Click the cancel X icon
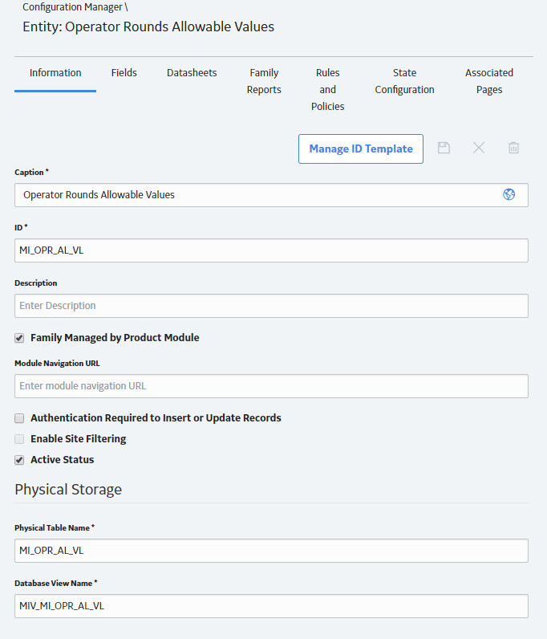 coord(479,148)
